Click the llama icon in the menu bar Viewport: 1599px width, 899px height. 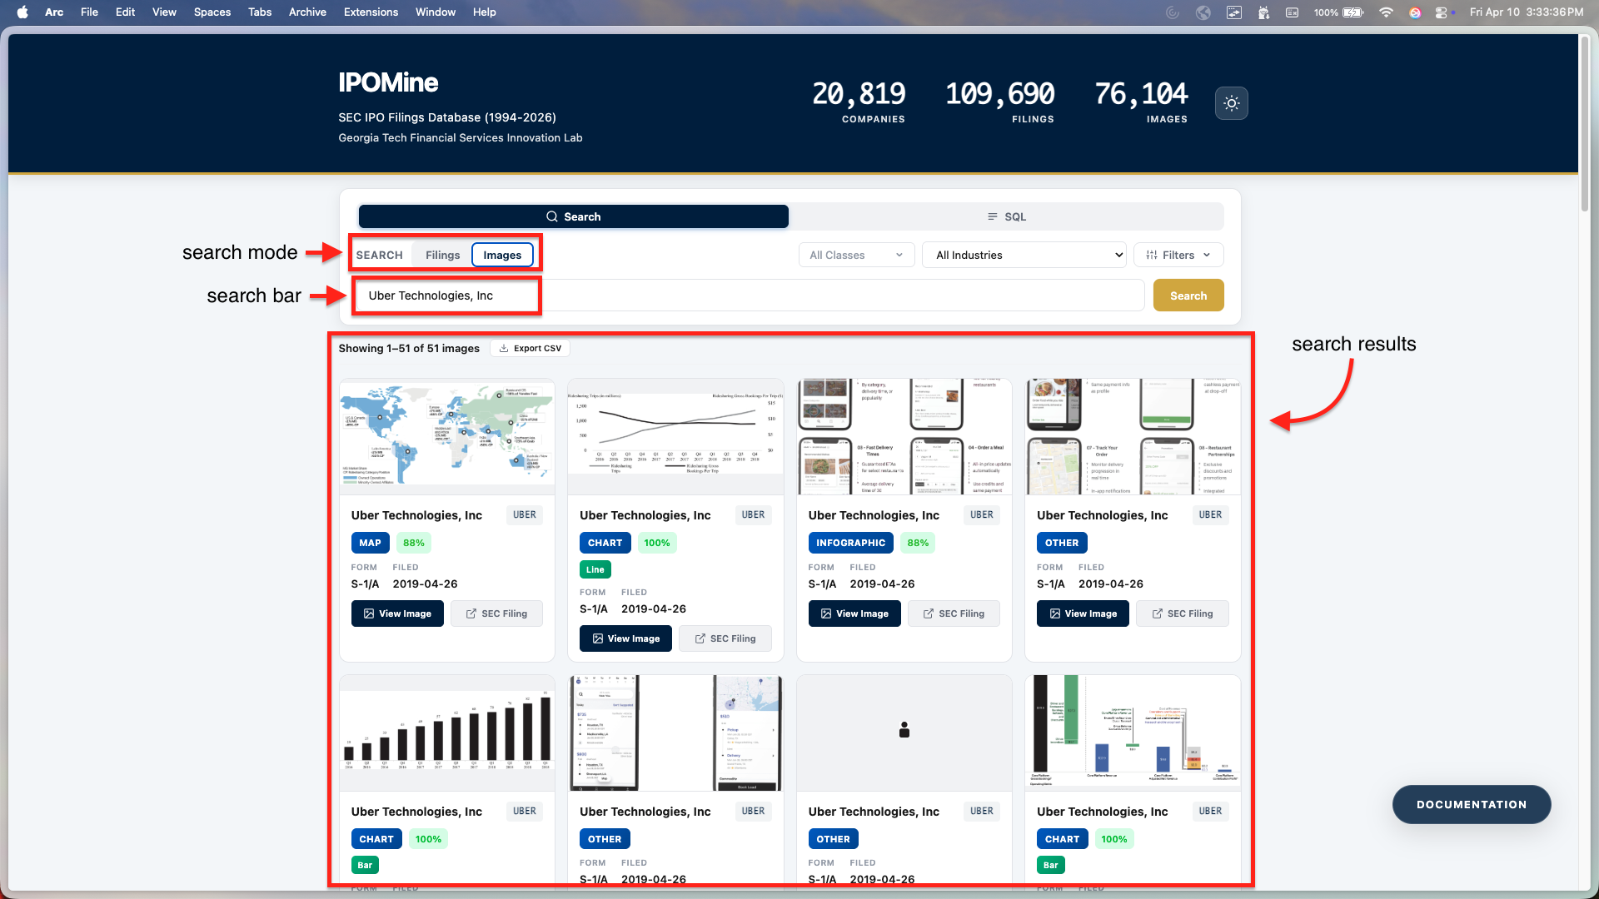1263,12
